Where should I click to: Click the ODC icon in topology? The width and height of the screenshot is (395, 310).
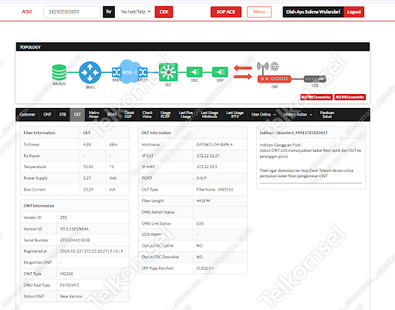tap(194, 72)
